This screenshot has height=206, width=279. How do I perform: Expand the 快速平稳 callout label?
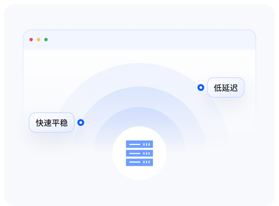pos(52,123)
